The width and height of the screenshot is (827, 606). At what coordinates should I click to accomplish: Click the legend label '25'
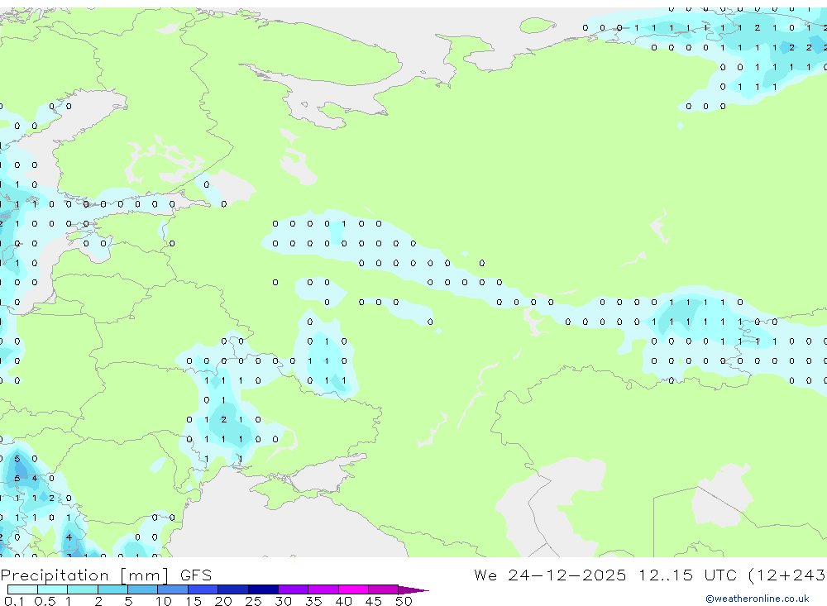pos(253,601)
